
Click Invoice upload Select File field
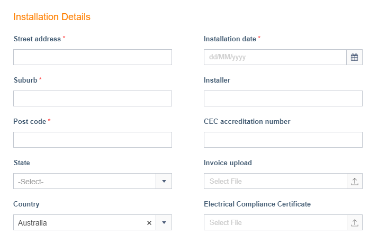pos(275,181)
